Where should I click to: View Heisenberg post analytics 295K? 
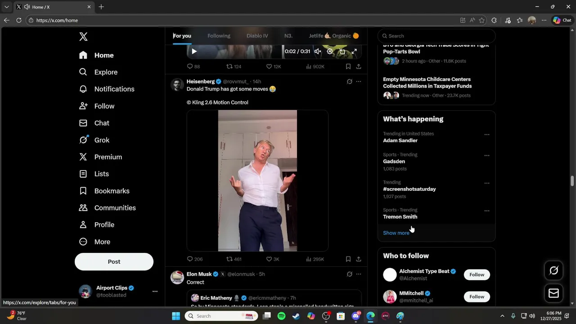pyautogui.click(x=315, y=259)
